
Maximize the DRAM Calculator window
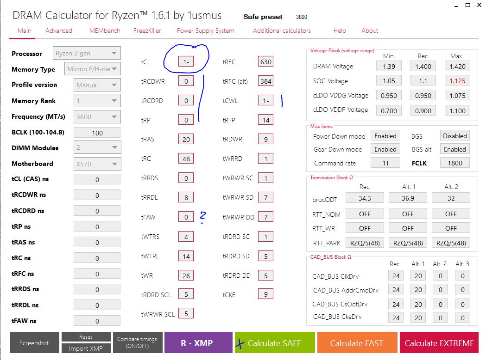pyautogui.click(x=468, y=5)
